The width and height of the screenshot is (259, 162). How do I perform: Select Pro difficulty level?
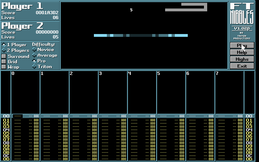tap(34, 61)
